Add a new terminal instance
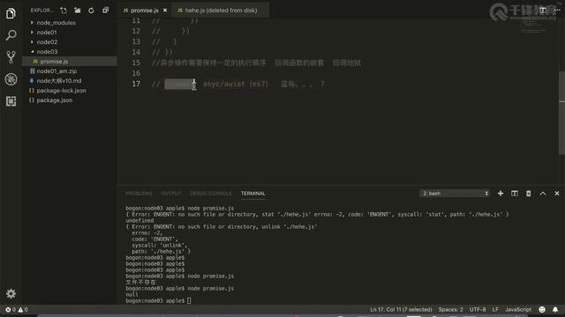The width and height of the screenshot is (565, 317). tap(501, 194)
